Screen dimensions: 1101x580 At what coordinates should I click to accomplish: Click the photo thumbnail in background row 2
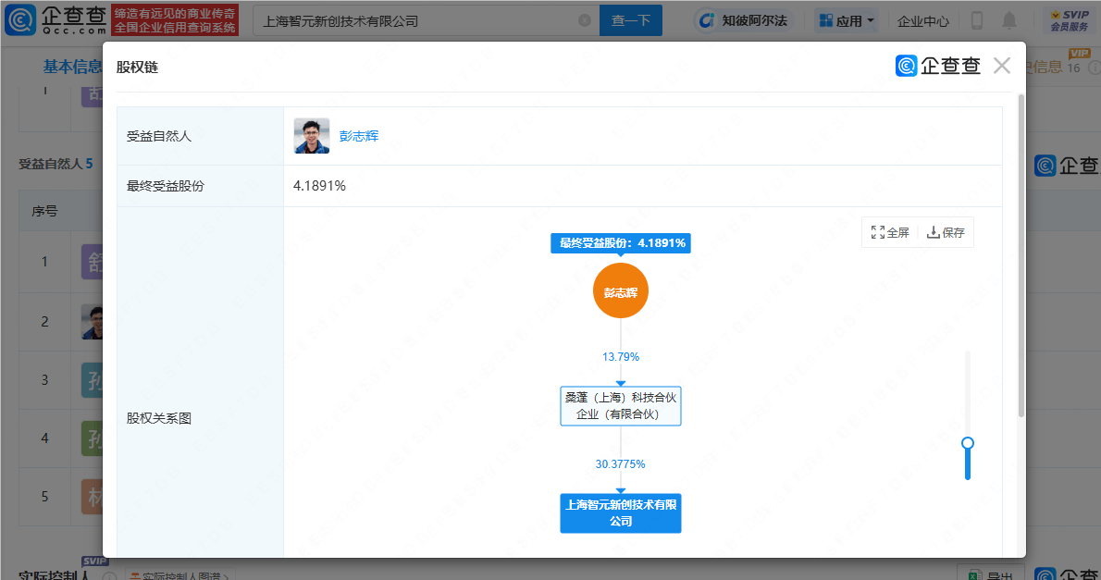92,322
